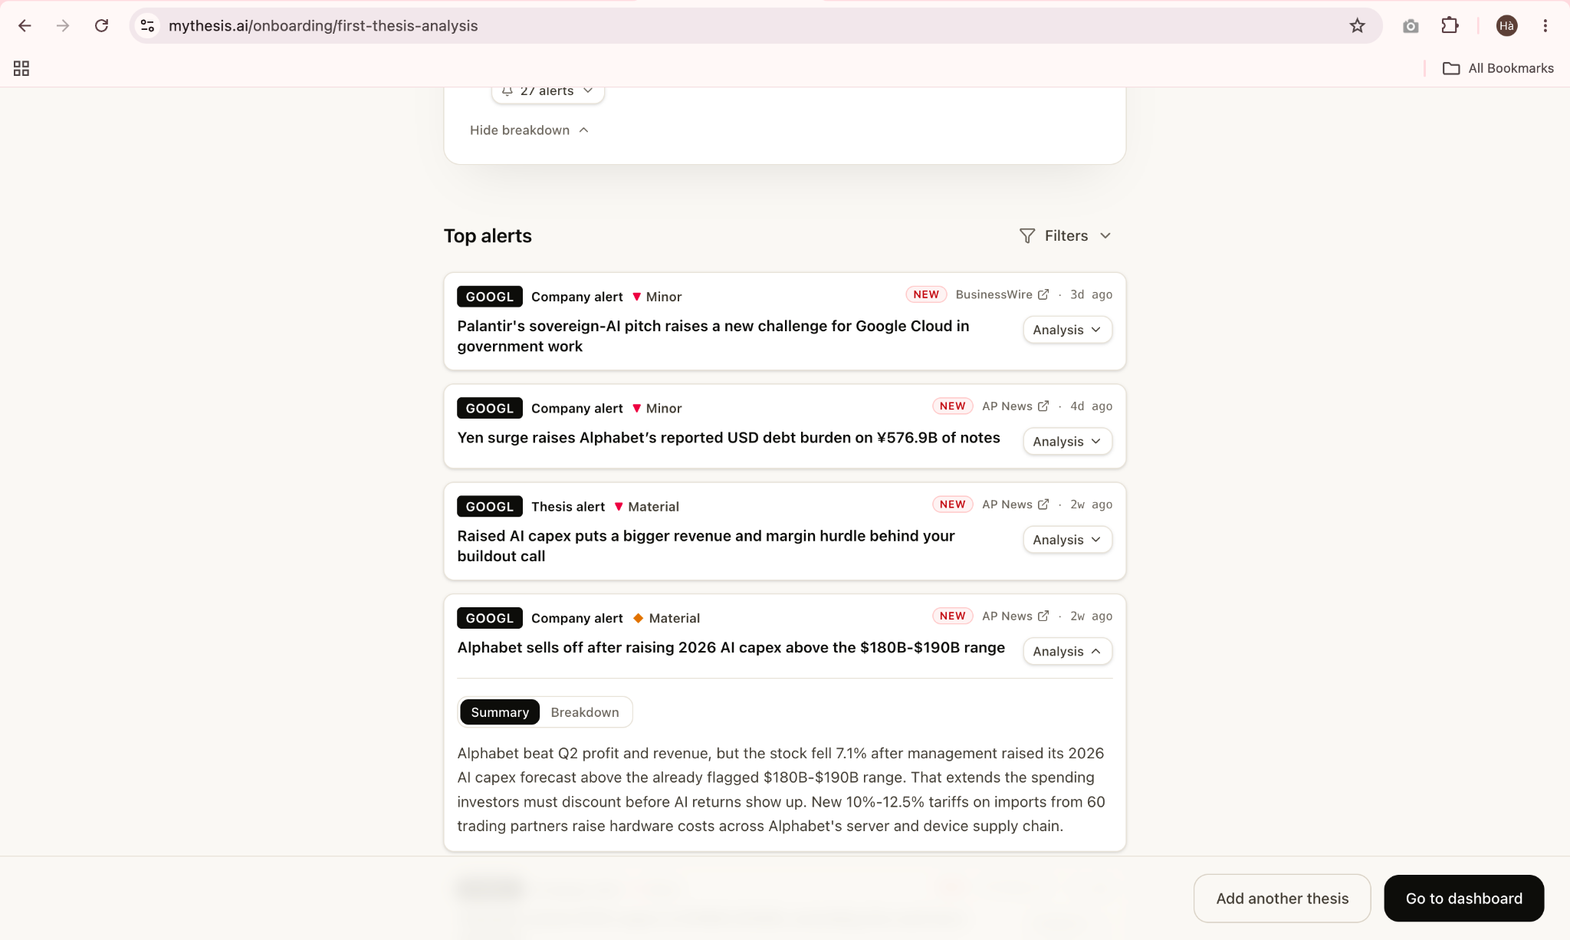Open the extensions puzzle icon
This screenshot has width=1570, height=940.
click(x=1450, y=26)
